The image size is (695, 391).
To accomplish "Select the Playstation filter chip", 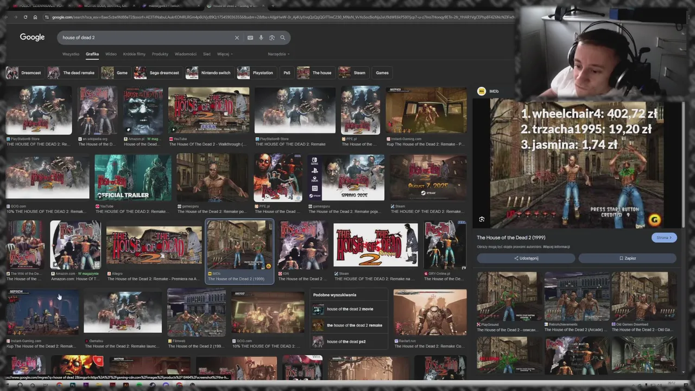I will click(x=256, y=73).
